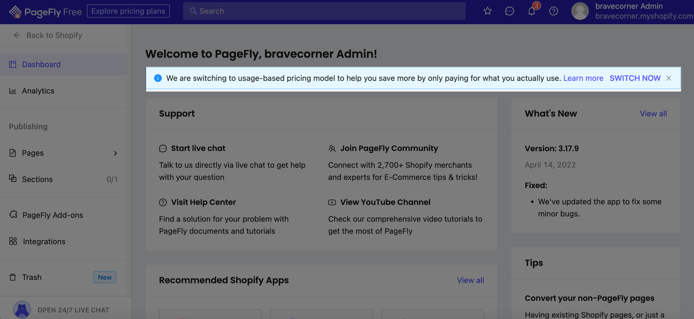Click the Sections overlapping squares icon
This screenshot has height=319, width=694.
pyautogui.click(x=13, y=178)
